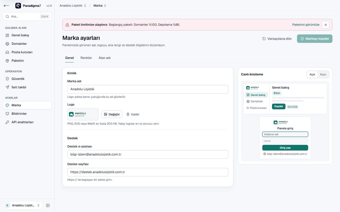Click the Varsayılana dön reset button
This screenshot has height=212, width=340.
point(277,39)
